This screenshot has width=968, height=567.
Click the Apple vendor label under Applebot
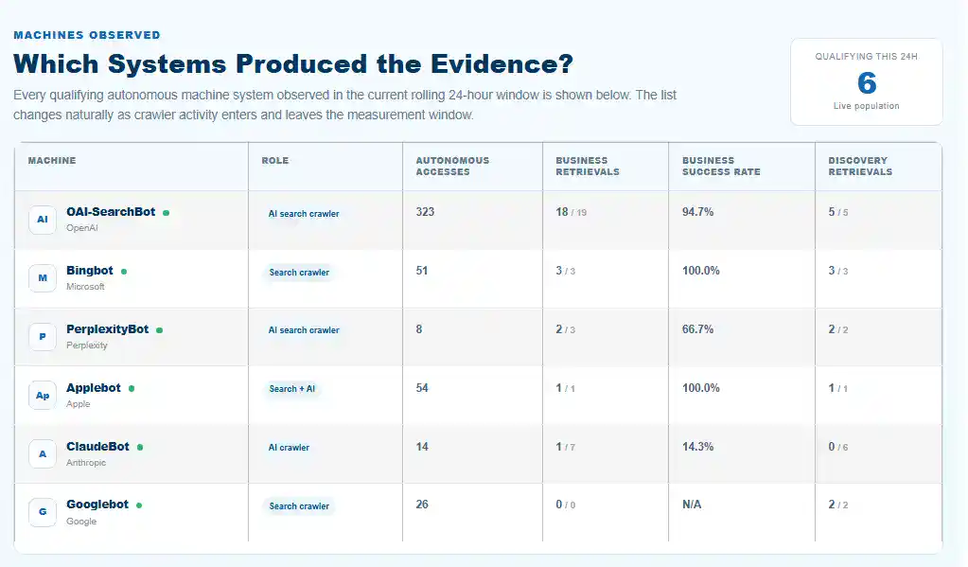(x=79, y=404)
